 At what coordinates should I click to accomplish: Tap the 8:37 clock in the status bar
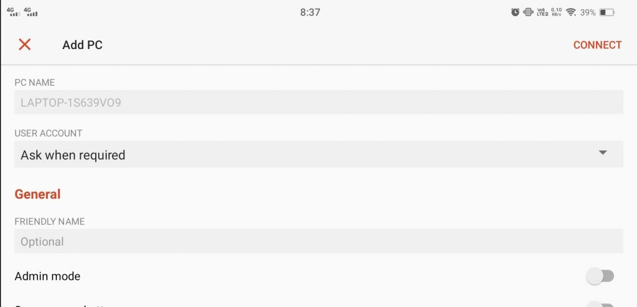pyautogui.click(x=310, y=12)
